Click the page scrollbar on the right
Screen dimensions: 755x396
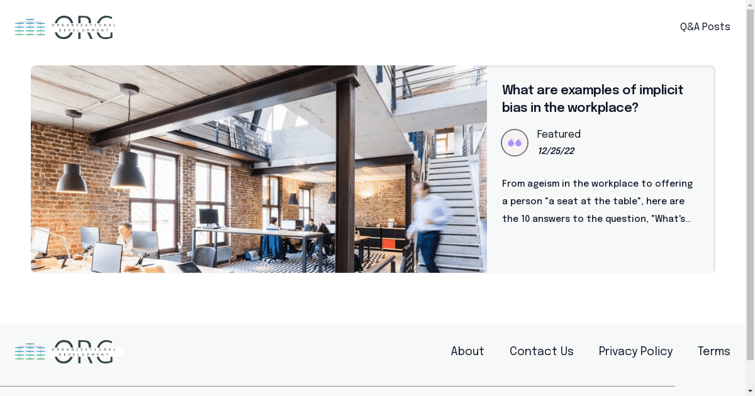pos(749,189)
